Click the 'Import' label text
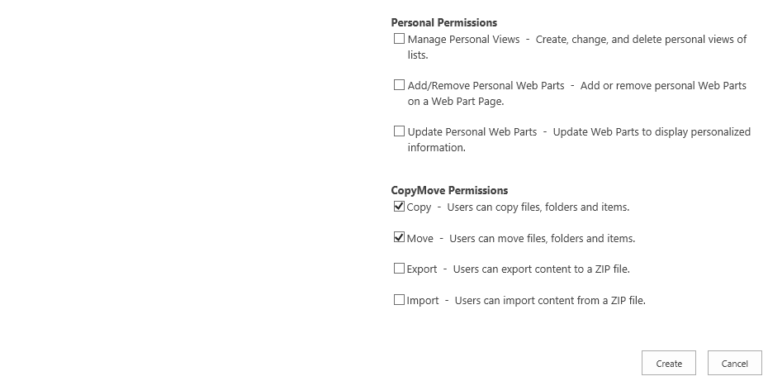Image resolution: width=768 pixels, height=381 pixels. (x=423, y=301)
